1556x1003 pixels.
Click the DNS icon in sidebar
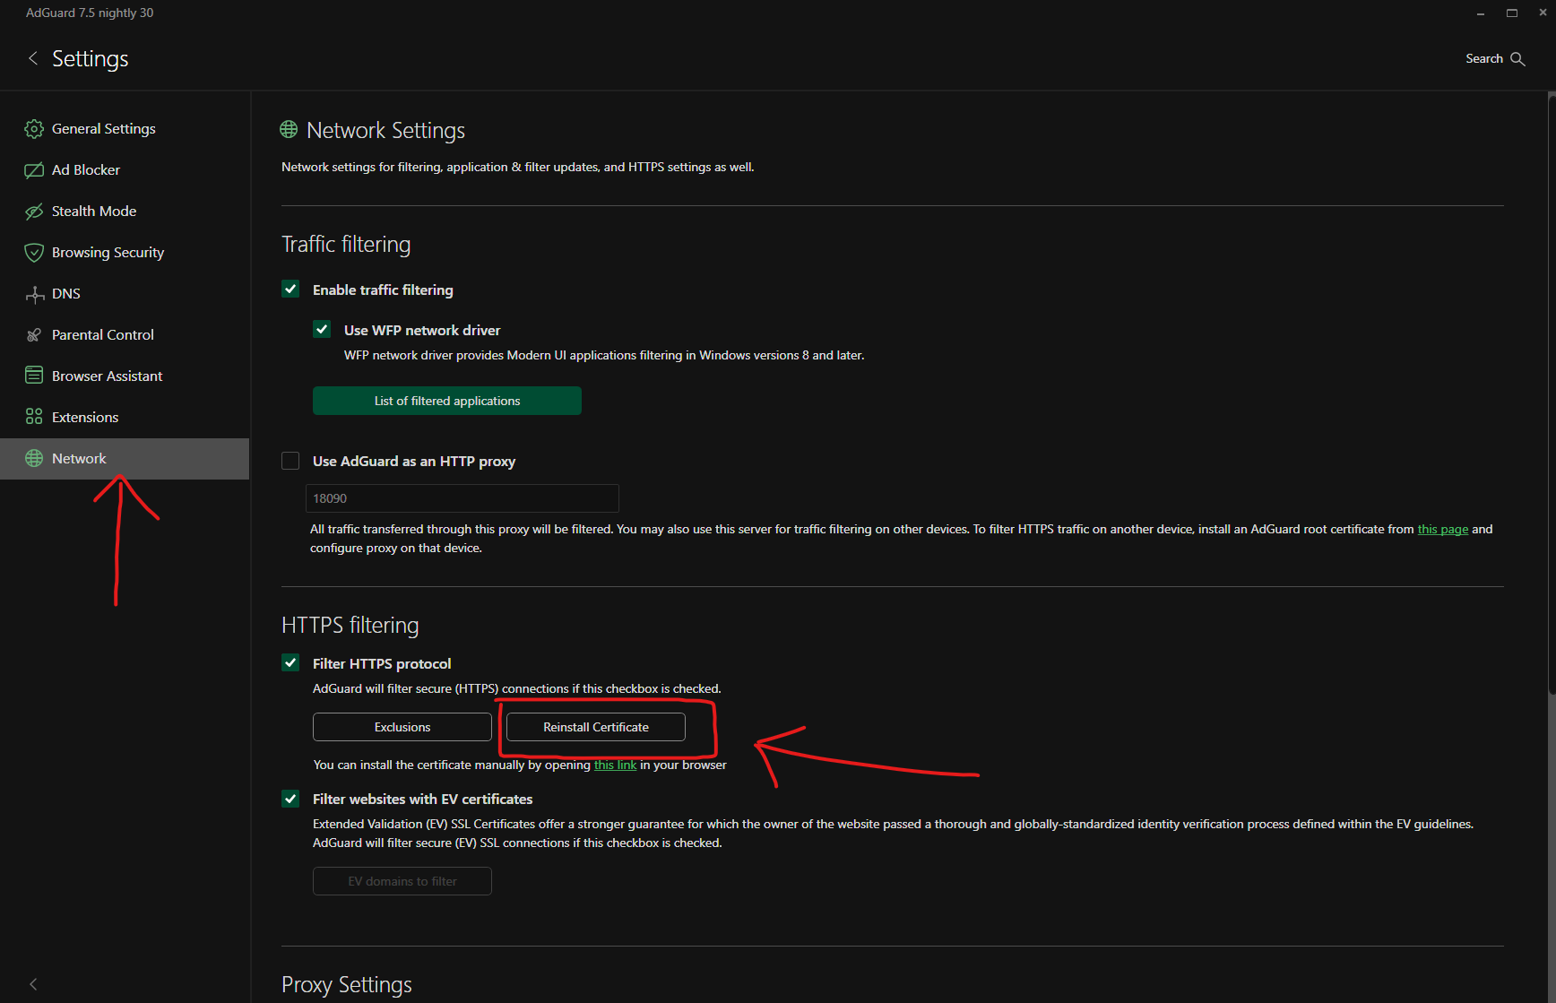pyautogui.click(x=34, y=294)
